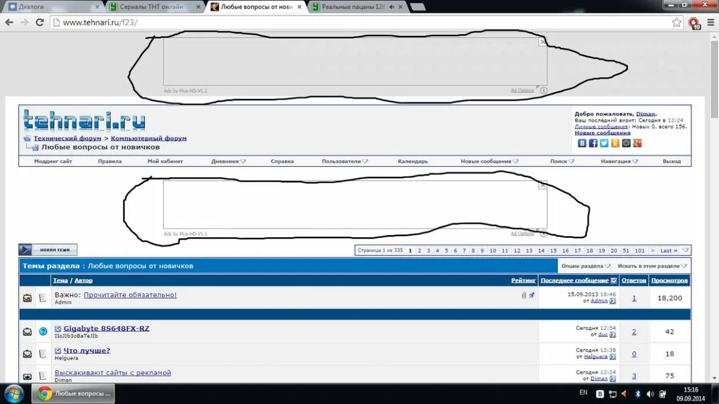Viewport: 719px width, 404px height.
Task: Open the ad info icon in the top banner
Action: click(543, 90)
